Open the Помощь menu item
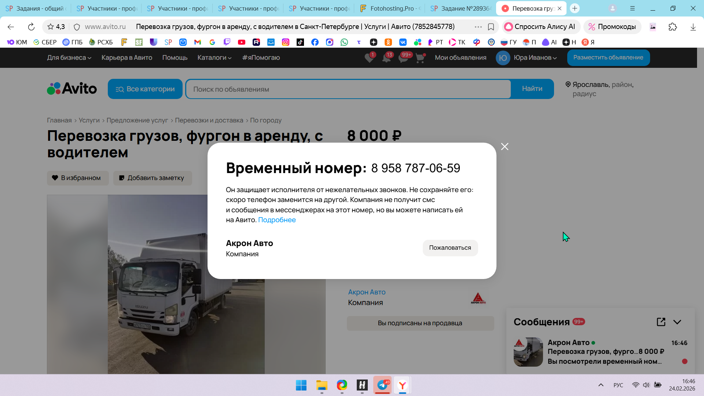This screenshot has height=396, width=704. click(x=175, y=58)
